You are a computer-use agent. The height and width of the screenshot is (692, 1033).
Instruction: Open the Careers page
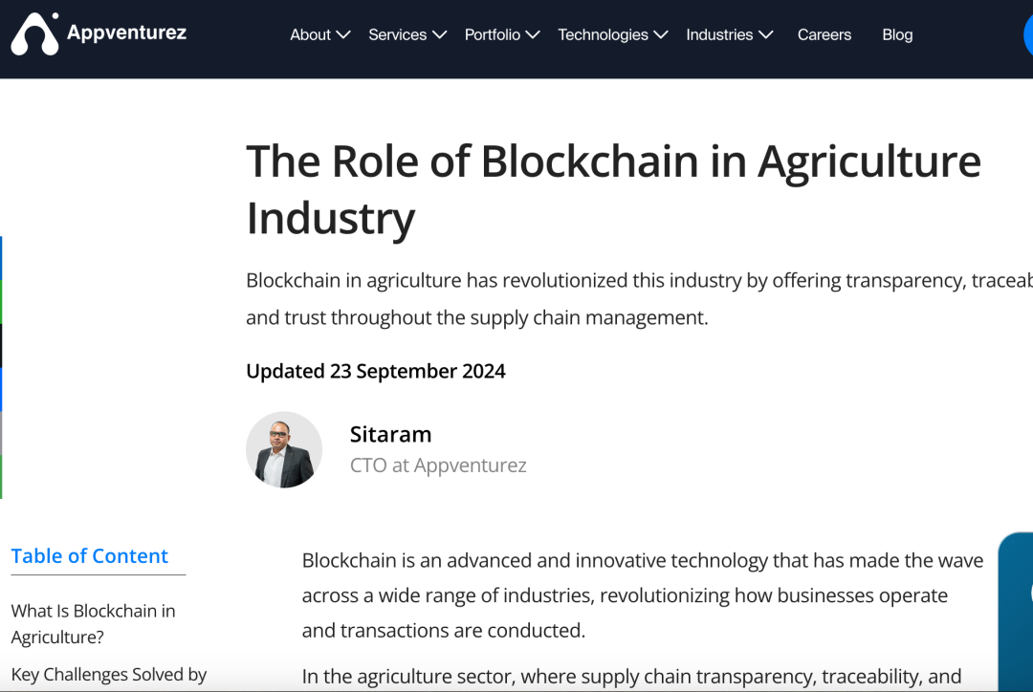(824, 35)
